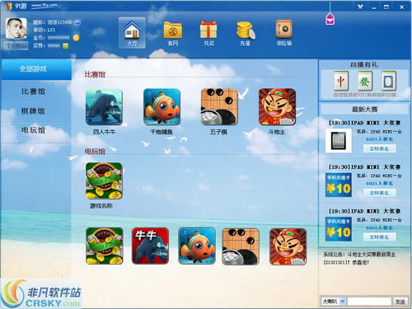This screenshot has height=309, width=412.
Task: Select the red 中 mahjong tile
Action: coord(341,81)
